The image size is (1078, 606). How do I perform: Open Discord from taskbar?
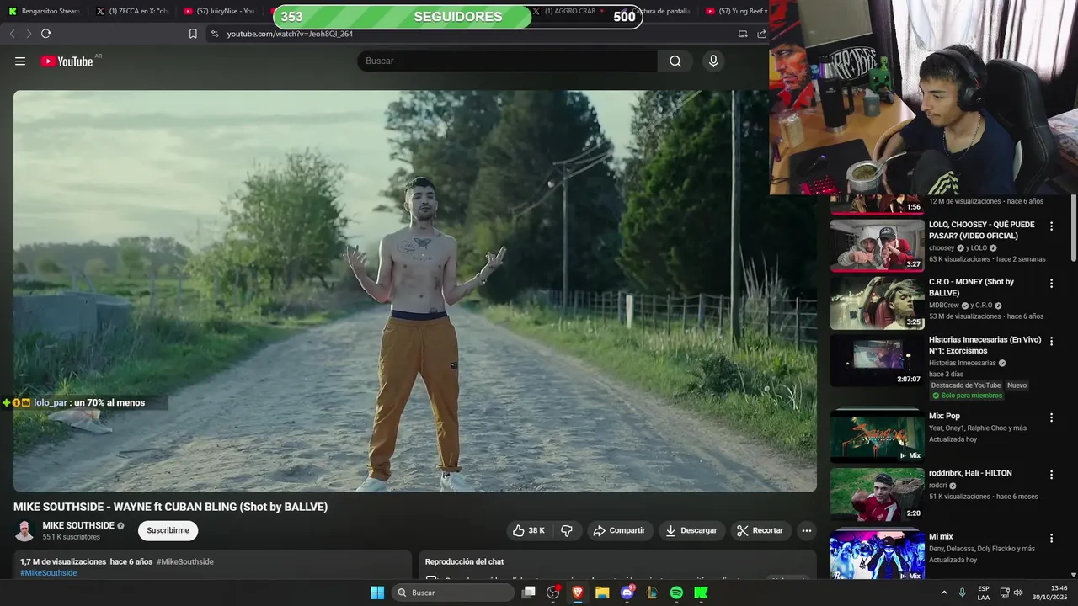627,593
